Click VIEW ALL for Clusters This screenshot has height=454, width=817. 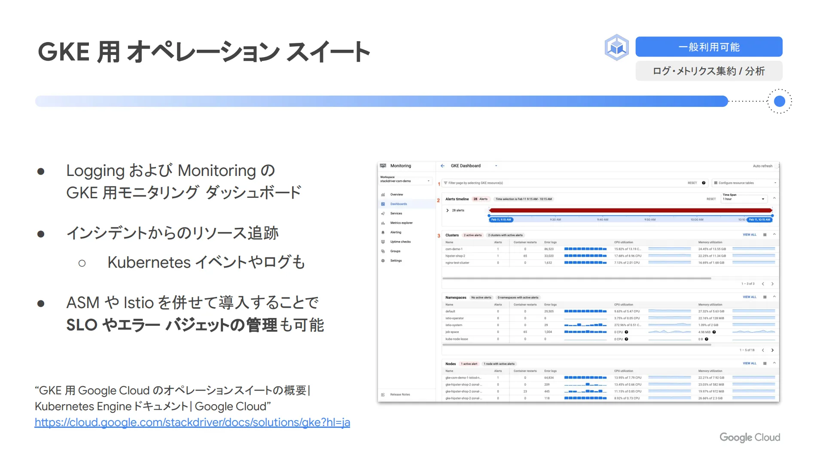tap(750, 235)
